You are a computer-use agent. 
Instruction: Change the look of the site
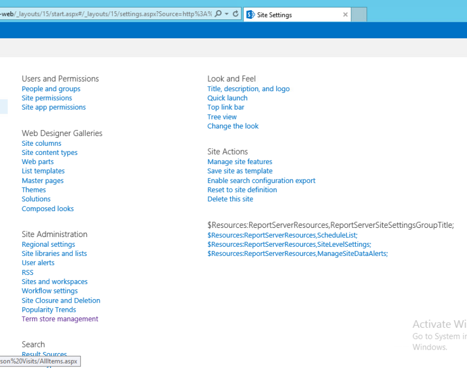tap(233, 126)
